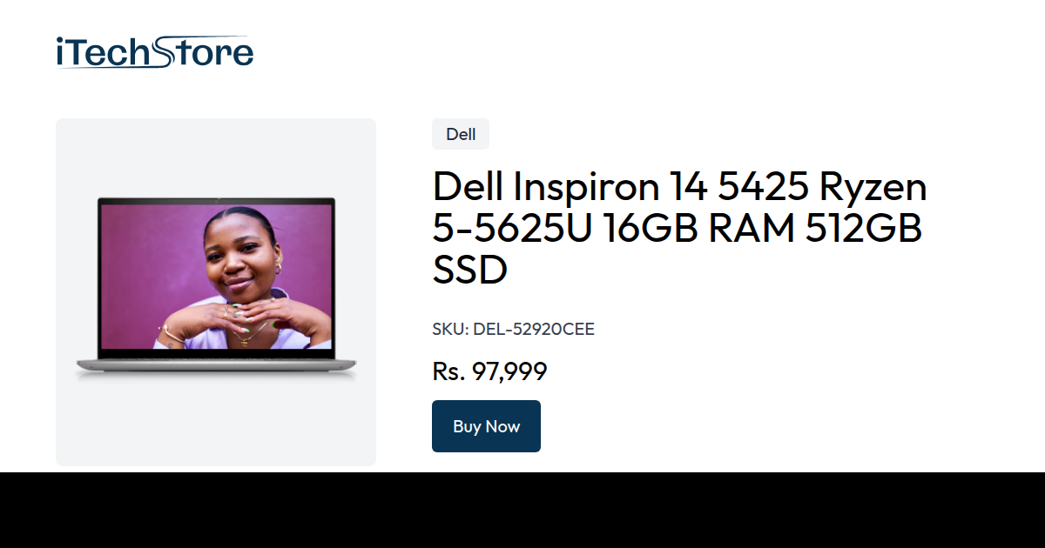The height and width of the screenshot is (548, 1045).
Task: Click title line '5-5625U 16GB RAM 512GB'
Action: pos(677,229)
